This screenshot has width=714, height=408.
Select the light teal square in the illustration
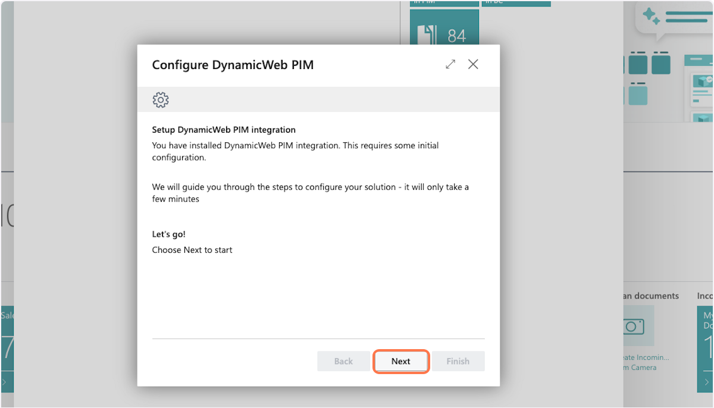tap(638, 96)
